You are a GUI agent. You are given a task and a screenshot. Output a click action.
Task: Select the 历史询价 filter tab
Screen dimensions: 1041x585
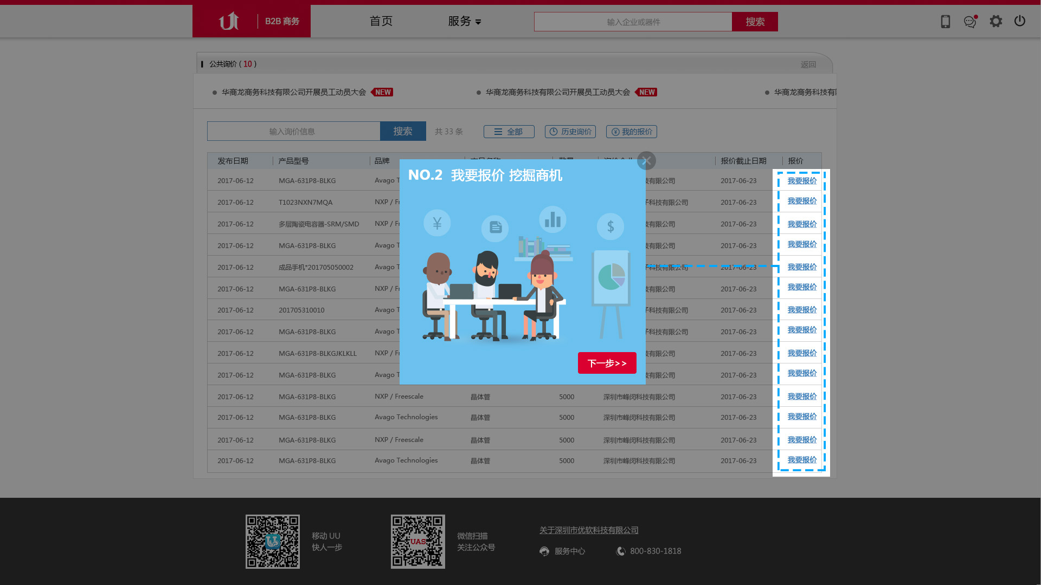click(x=570, y=132)
